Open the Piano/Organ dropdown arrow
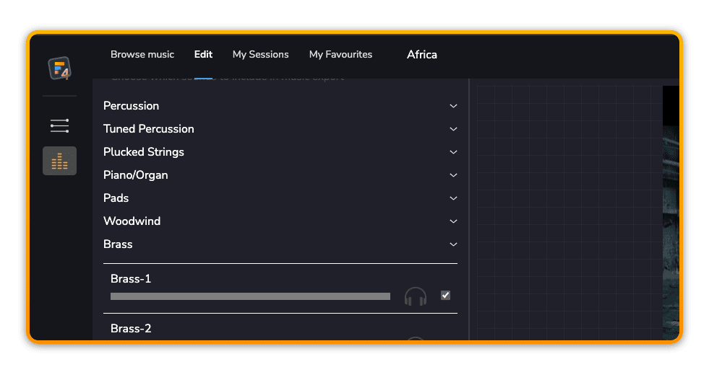 453,175
